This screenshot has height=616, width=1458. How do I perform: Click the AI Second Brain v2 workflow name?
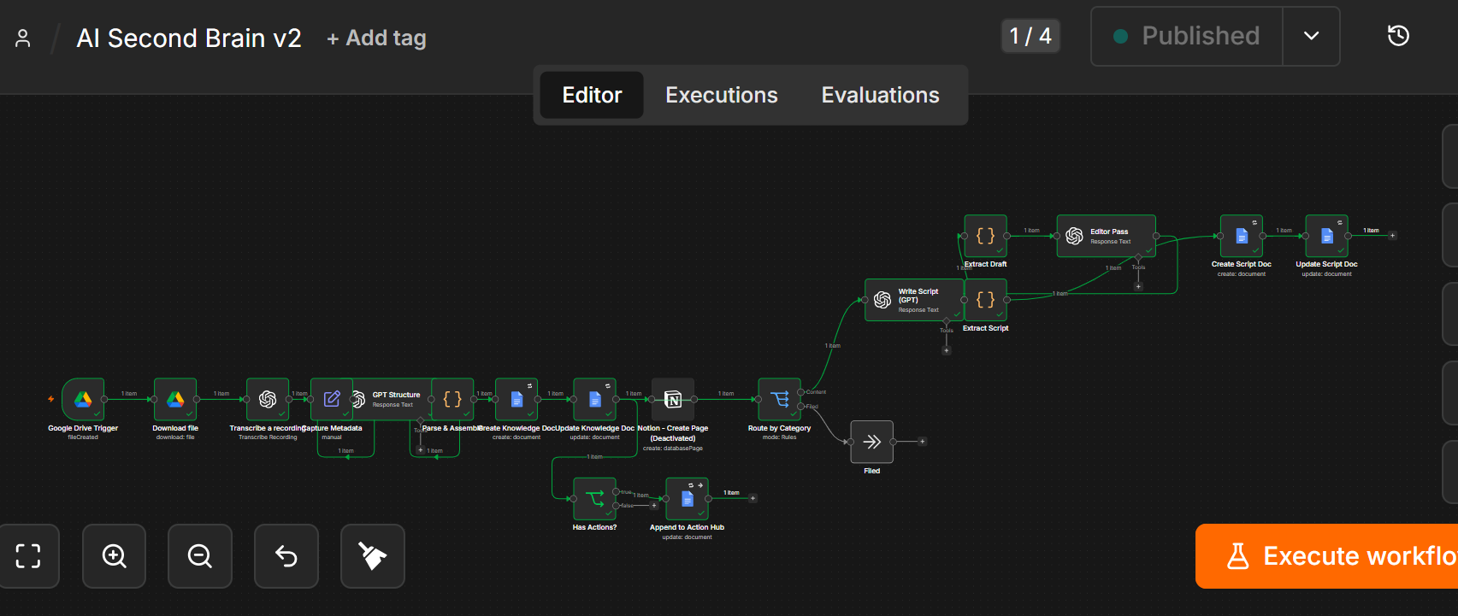pos(189,38)
